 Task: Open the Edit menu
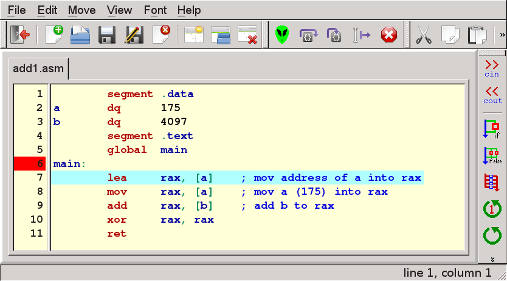(x=47, y=10)
